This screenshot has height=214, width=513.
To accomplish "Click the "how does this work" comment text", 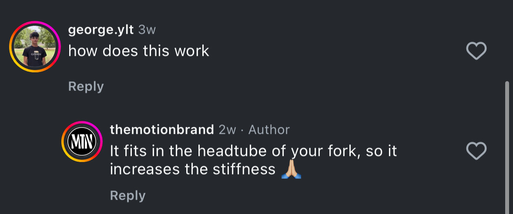I will pyautogui.click(x=139, y=51).
